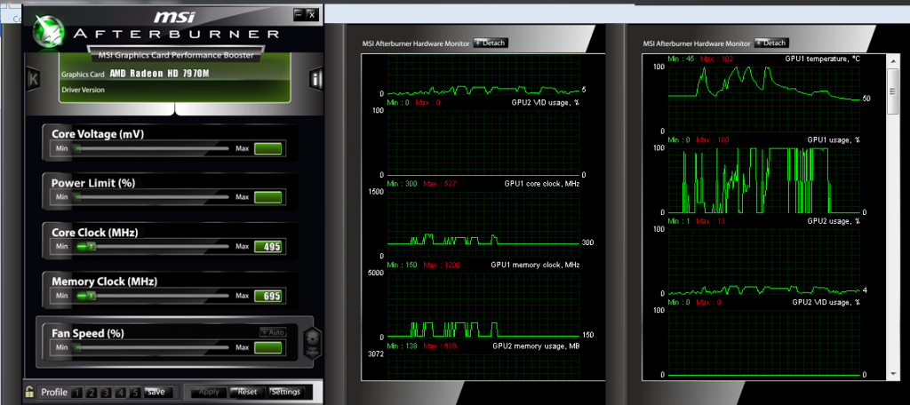Load profile slot 2
This screenshot has width=910, height=405.
(x=92, y=393)
